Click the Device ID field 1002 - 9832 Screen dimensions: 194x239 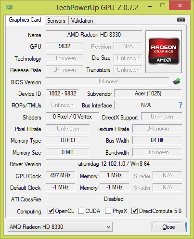pyautogui.click(x=62, y=93)
